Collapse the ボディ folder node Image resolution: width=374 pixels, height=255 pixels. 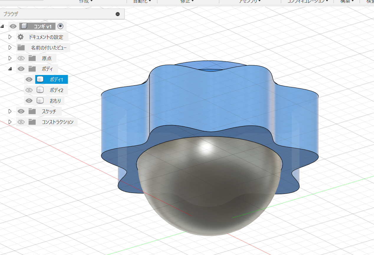(10, 69)
